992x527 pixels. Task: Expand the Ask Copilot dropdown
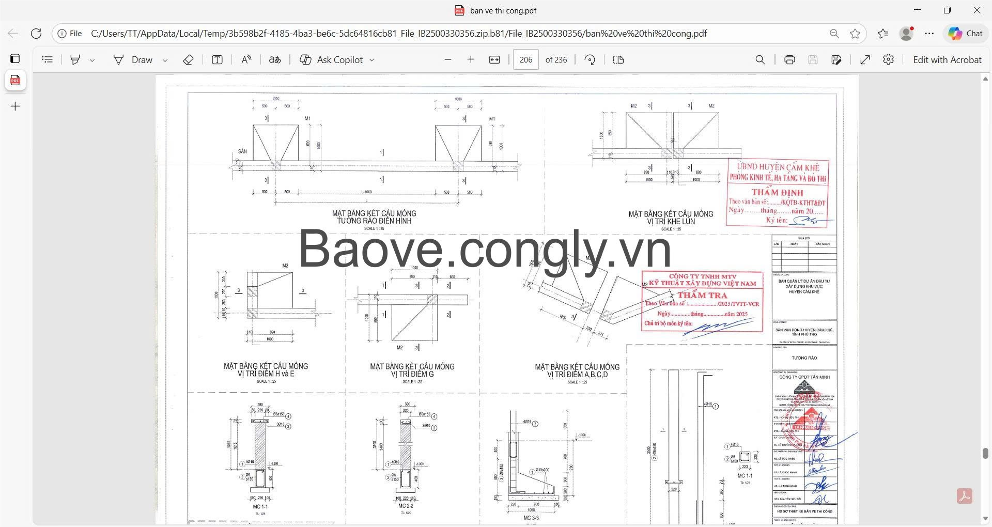pyautogui.click(x=371, y=60)
